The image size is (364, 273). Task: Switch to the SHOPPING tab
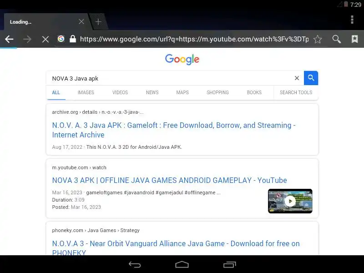(x=217, y=92)
